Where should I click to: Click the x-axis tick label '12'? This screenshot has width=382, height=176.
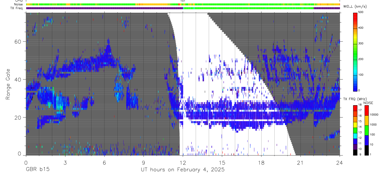183,163
